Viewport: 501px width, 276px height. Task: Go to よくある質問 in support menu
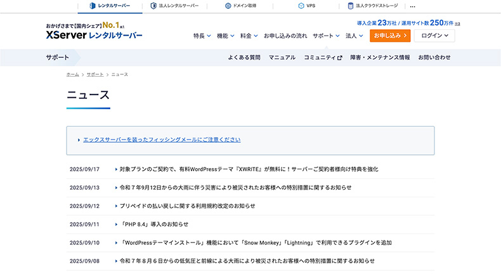244,57
